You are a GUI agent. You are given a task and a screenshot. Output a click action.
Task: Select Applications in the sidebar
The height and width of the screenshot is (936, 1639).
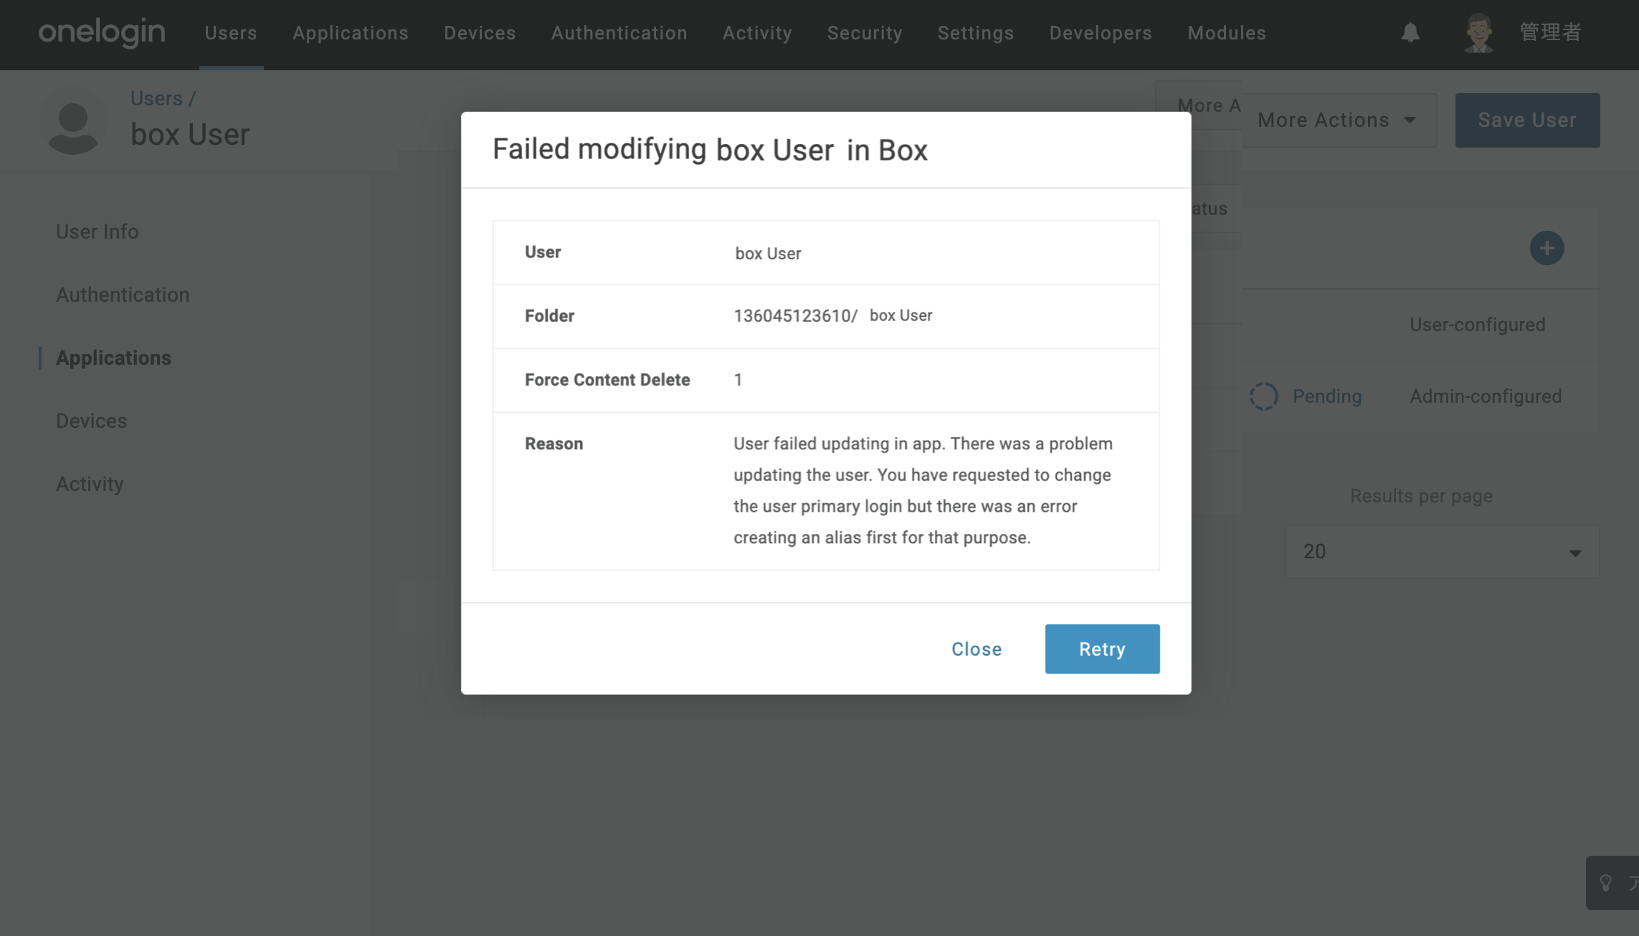113,358
